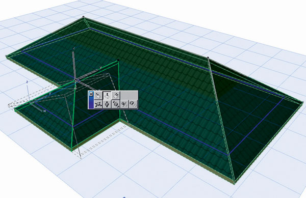Image resolution: width=306 pixels, height=198 pixels.
Task: Select the ridge node above the right hip
Action: (x=208, y=58)
